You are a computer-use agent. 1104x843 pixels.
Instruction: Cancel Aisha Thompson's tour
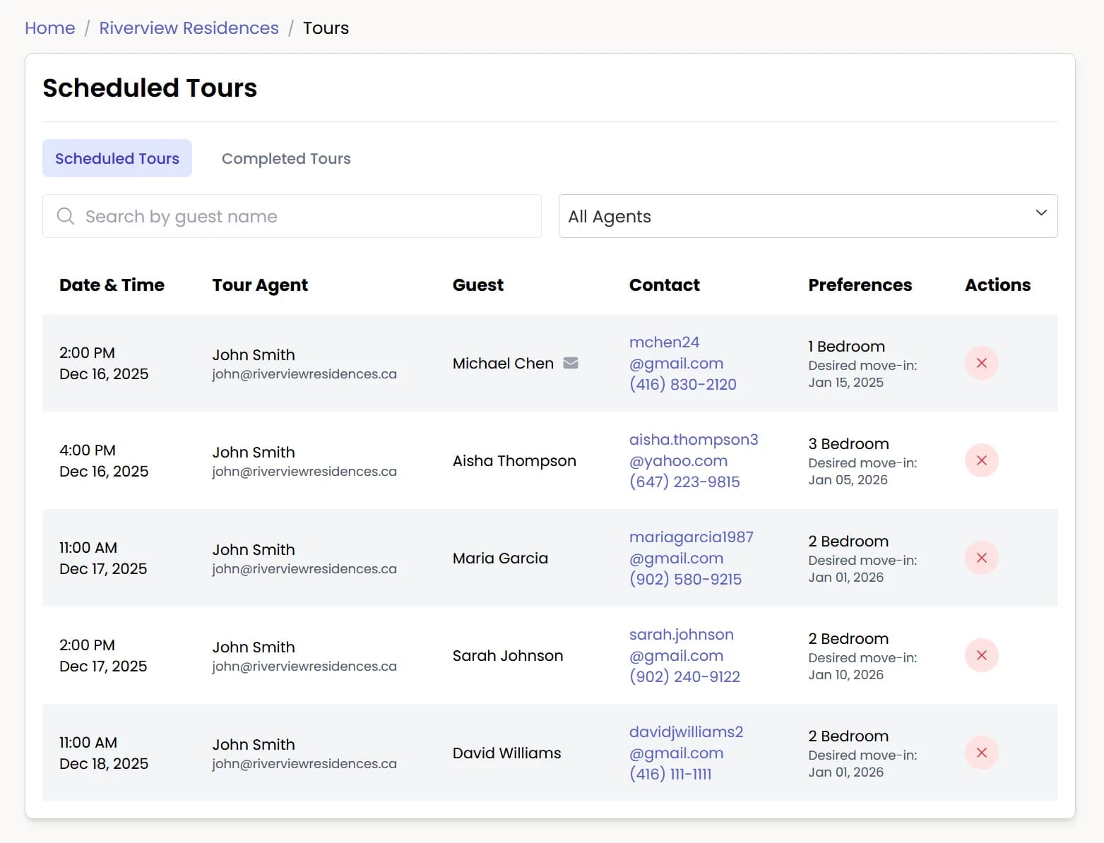(981, 460)
